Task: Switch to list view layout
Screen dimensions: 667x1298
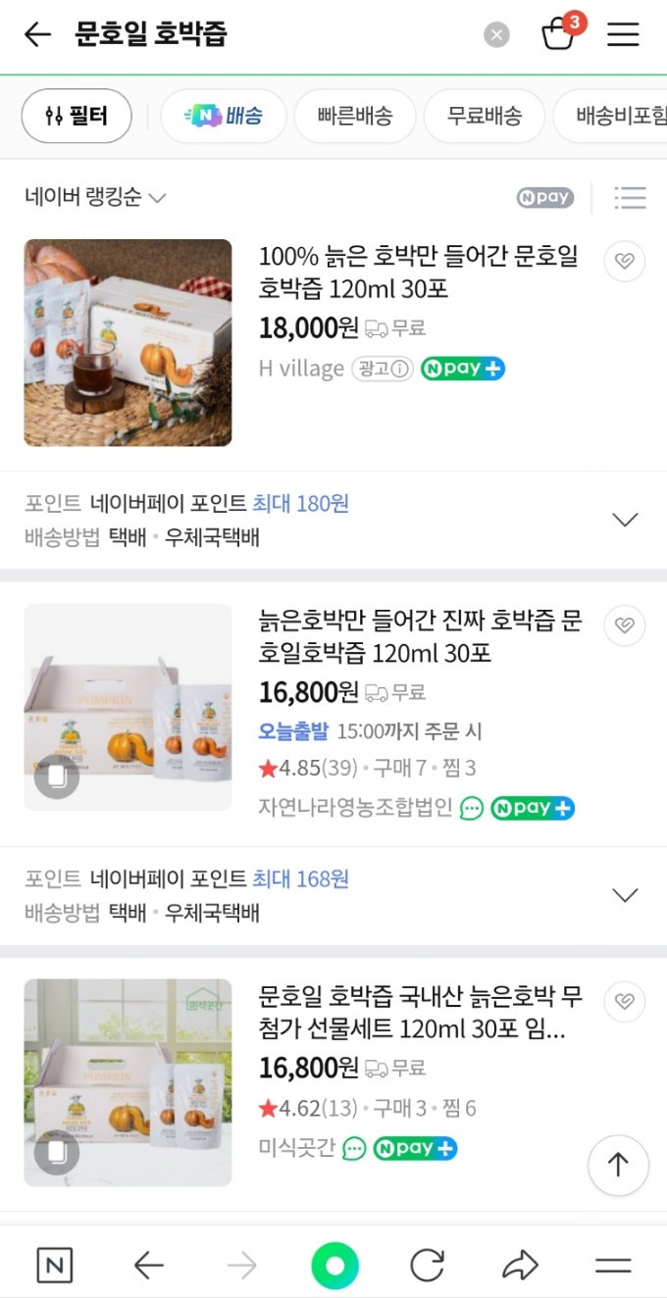Action: (x=630, y=197)
